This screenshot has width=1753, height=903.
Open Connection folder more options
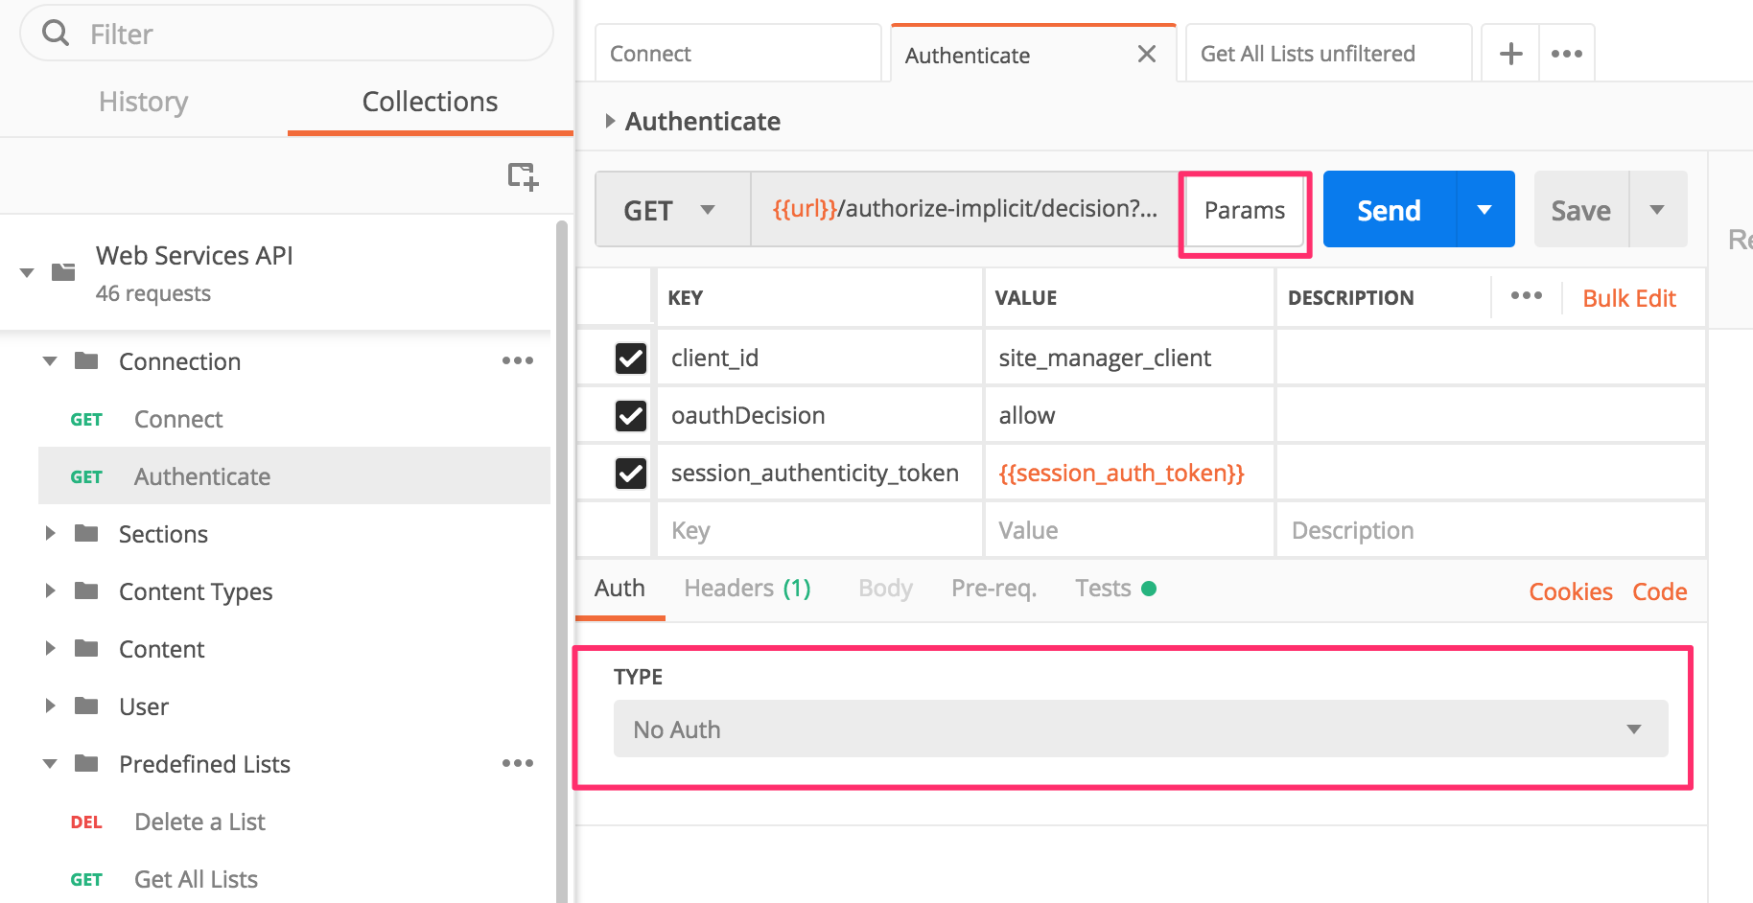517,361
